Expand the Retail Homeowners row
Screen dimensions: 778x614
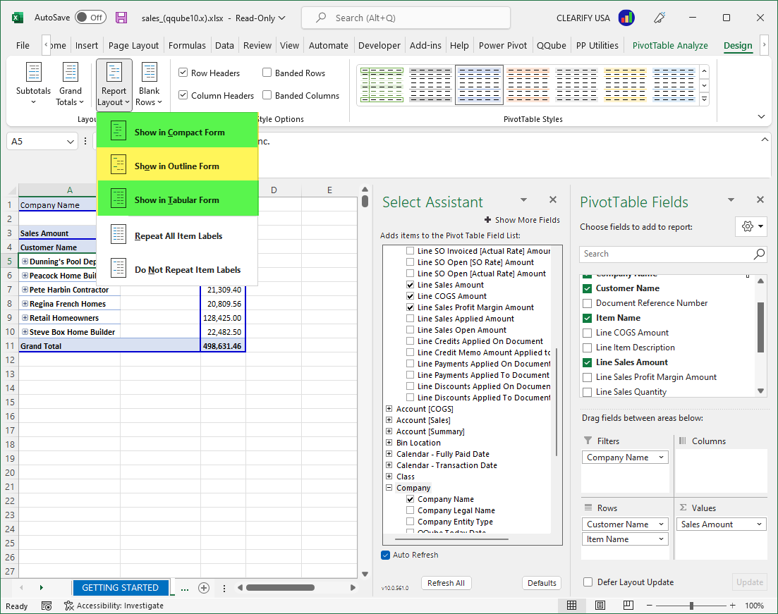tap(25, 318)
